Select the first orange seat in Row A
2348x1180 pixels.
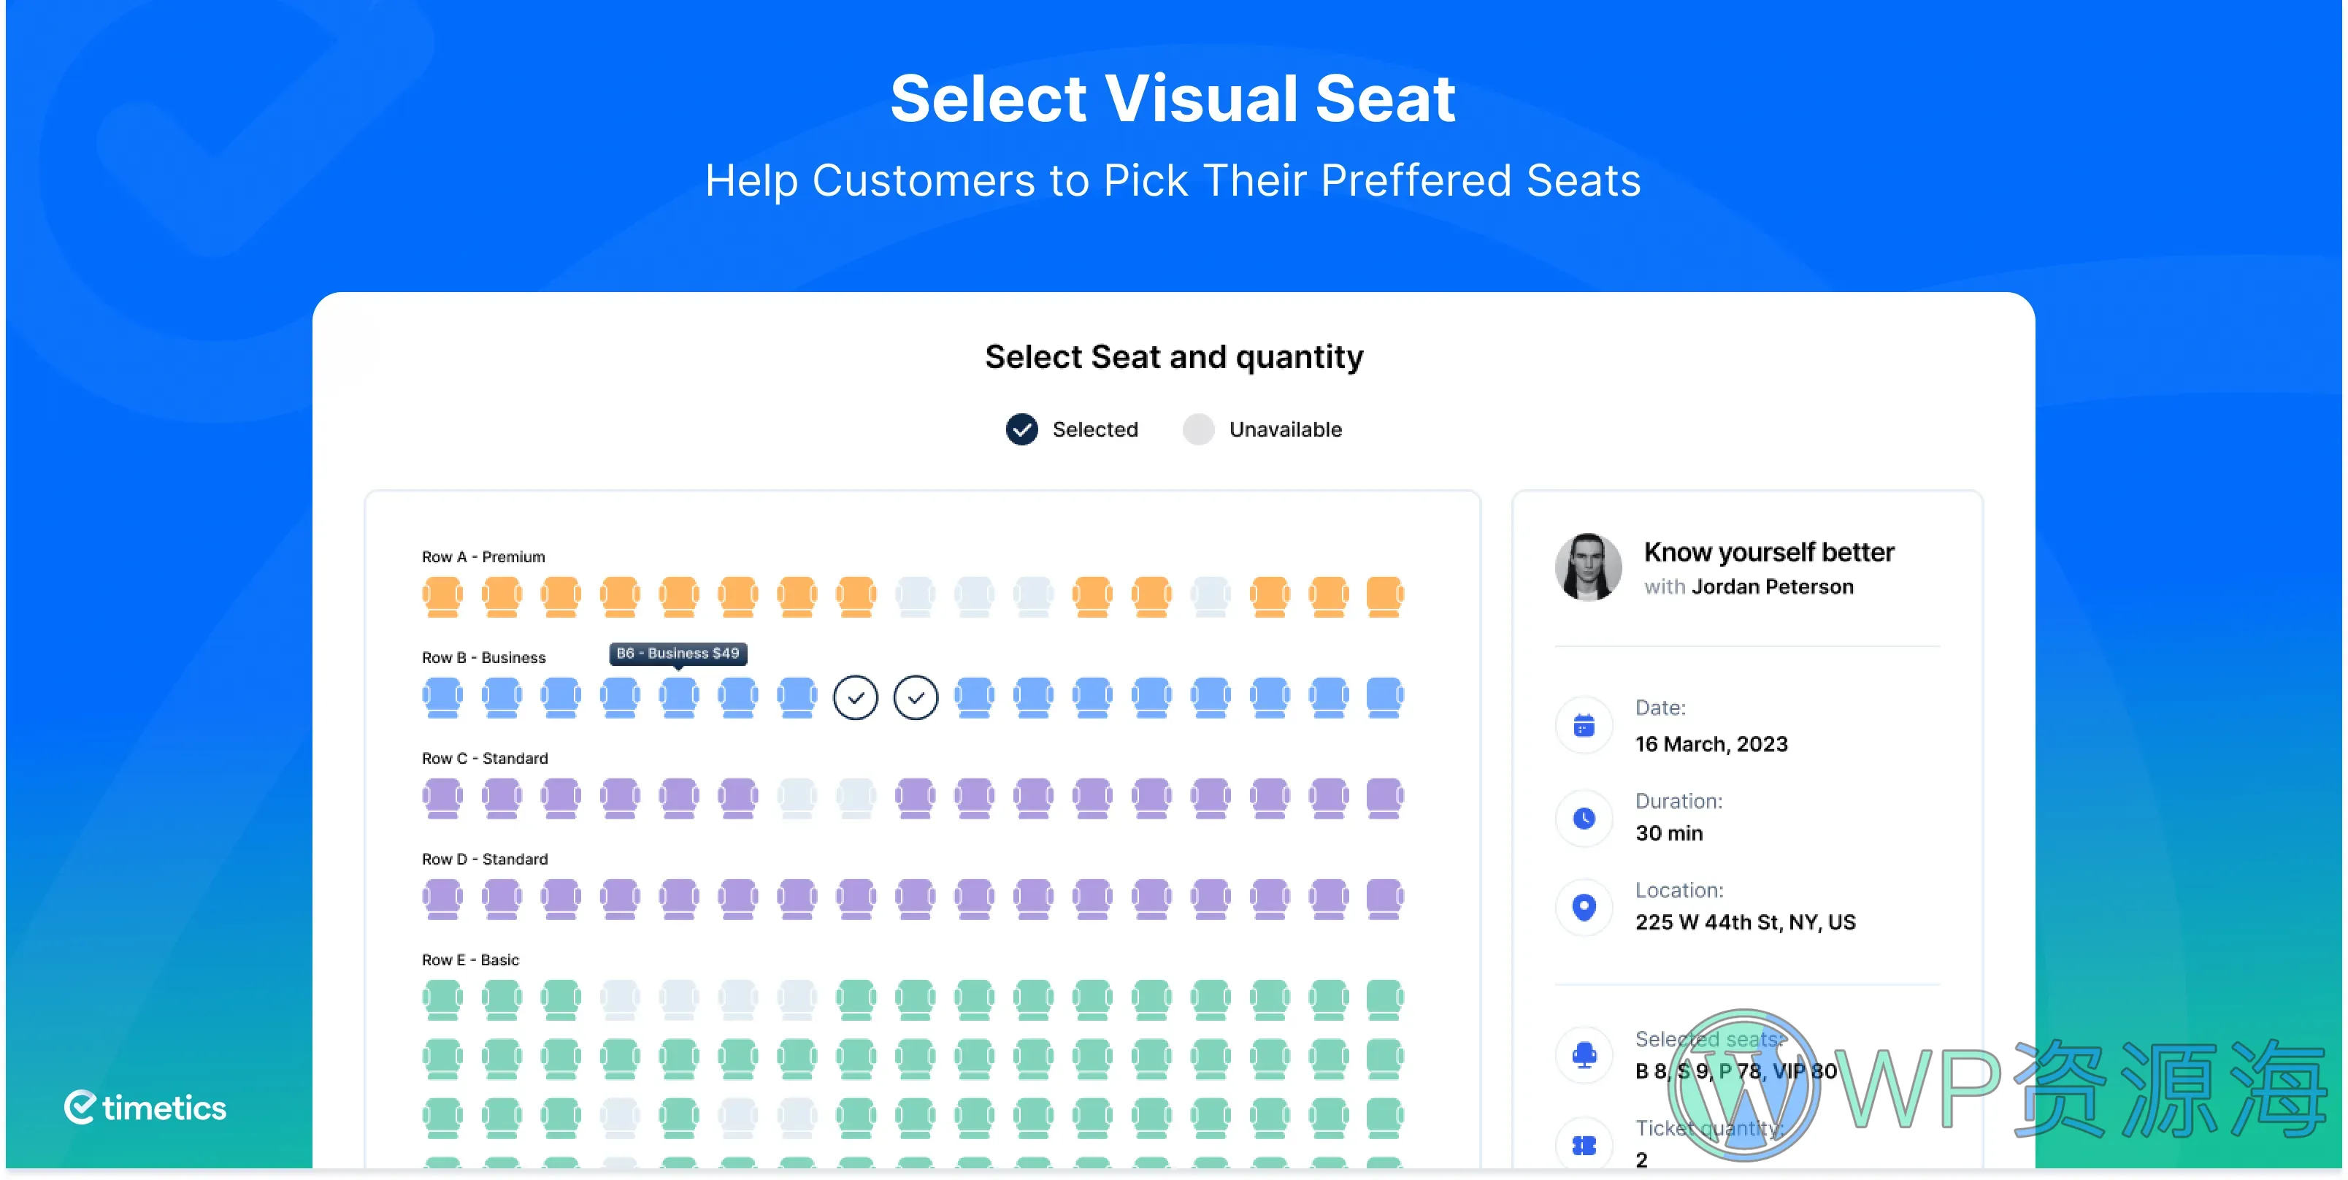(x=442, y=597)
